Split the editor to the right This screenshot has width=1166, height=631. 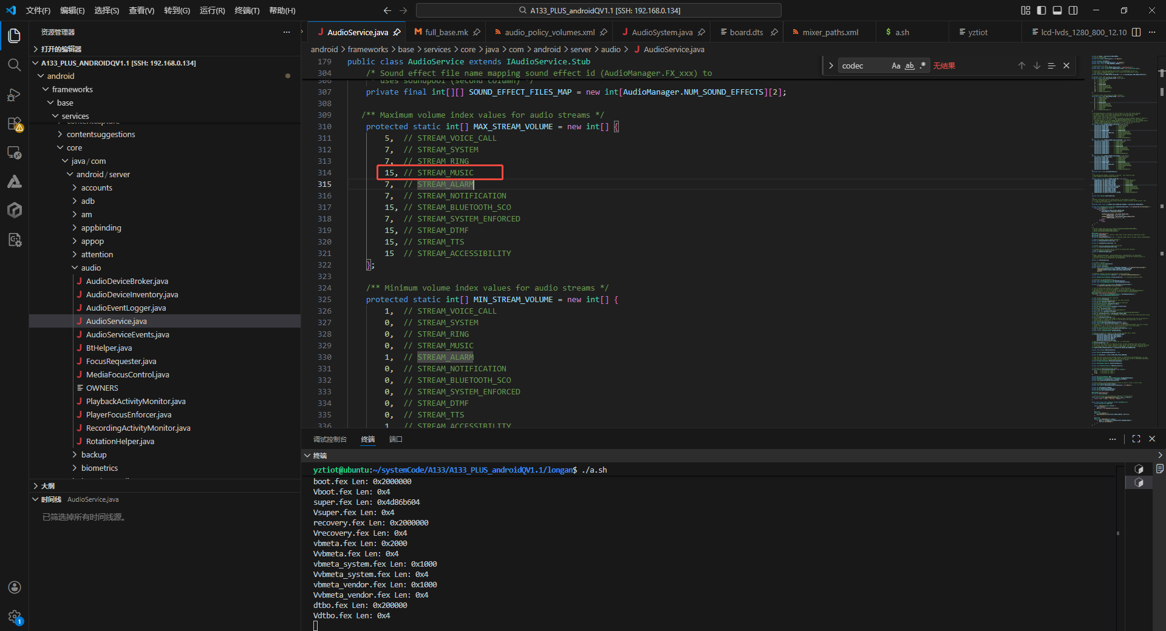[x=1136, y=32]
